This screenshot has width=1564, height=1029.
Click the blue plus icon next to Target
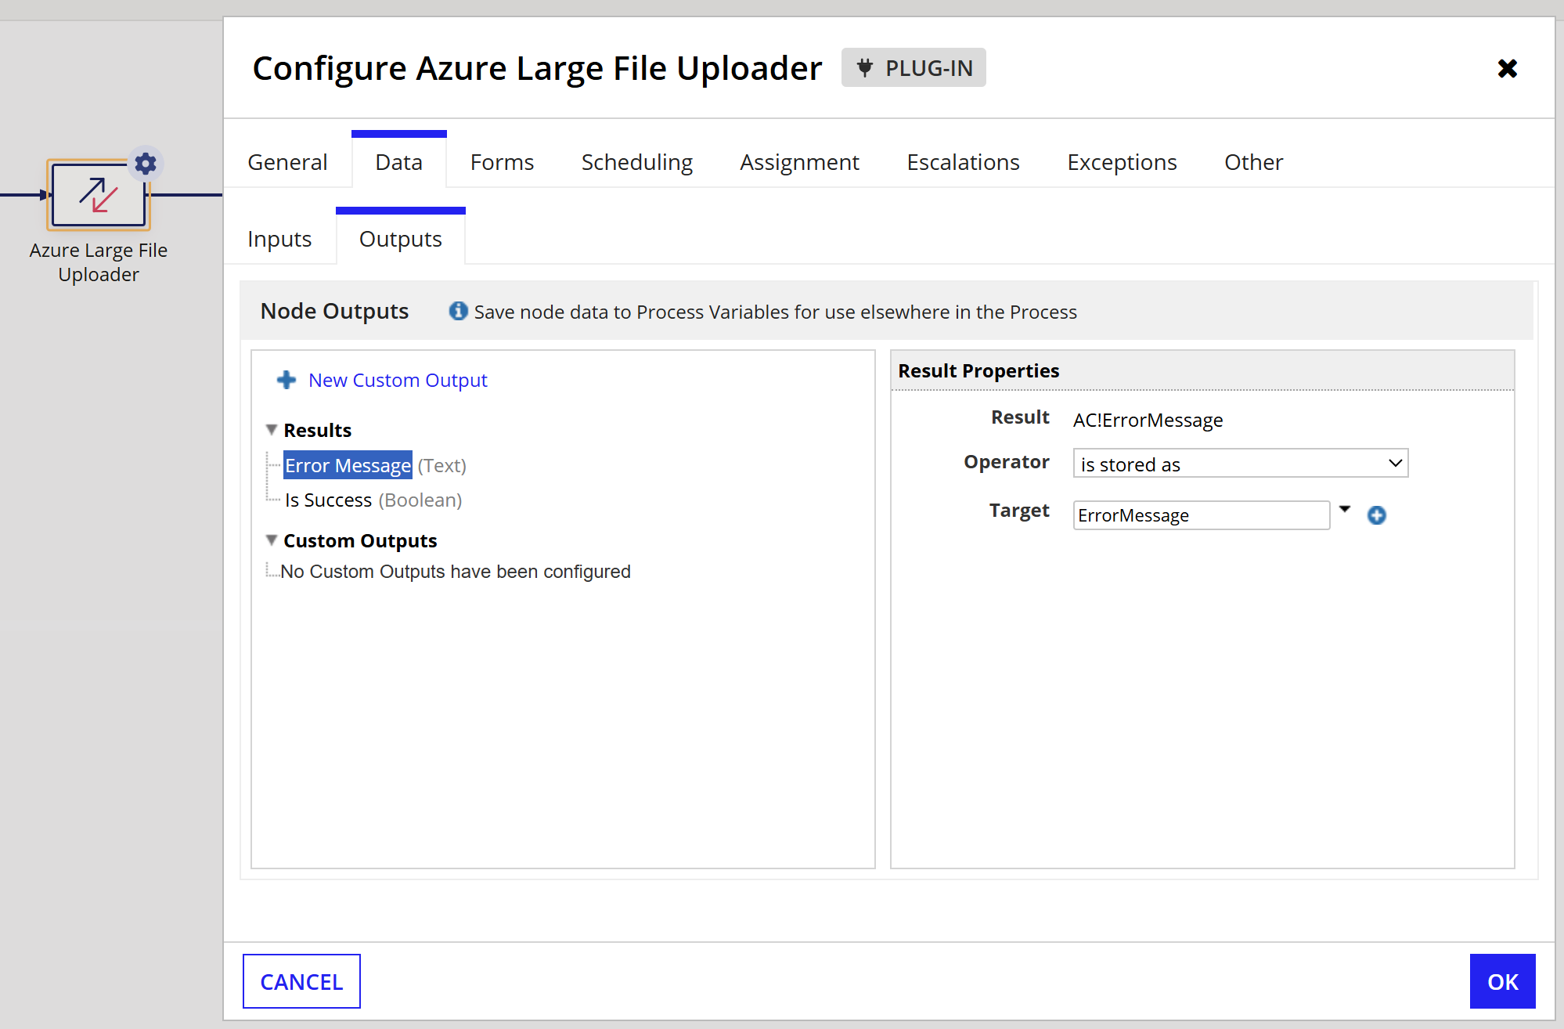(1376, 515)
